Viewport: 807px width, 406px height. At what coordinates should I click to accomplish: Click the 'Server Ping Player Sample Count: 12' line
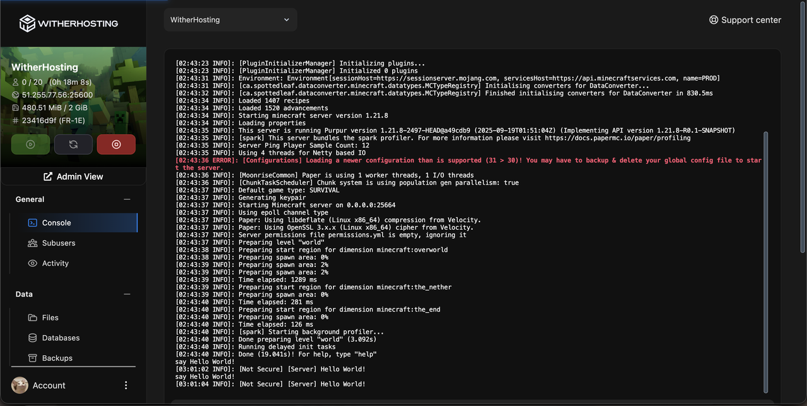pos(272,145)
